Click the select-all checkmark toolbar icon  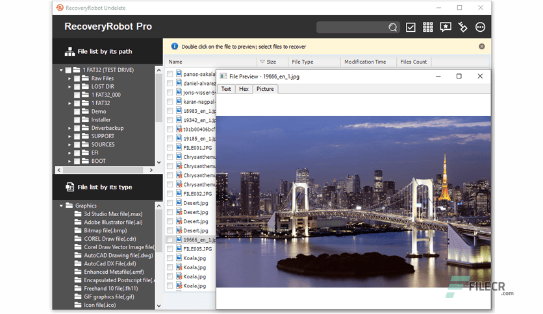coord(410,27)
